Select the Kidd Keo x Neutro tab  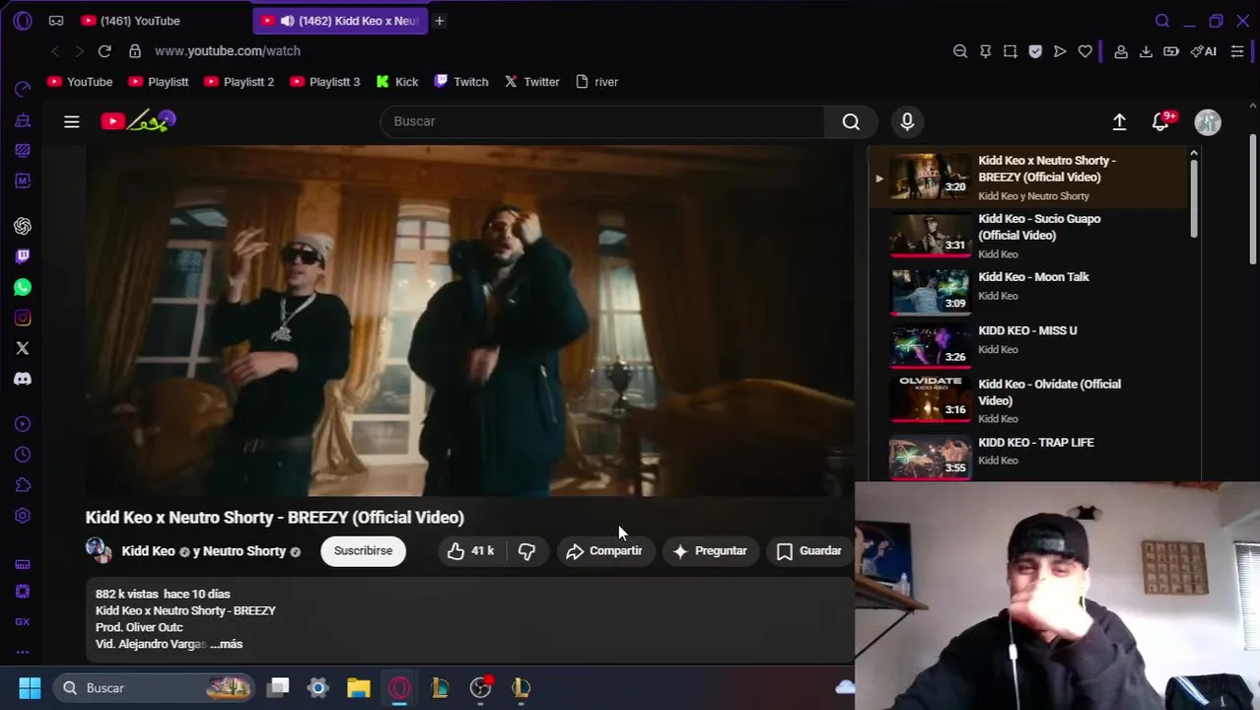(x=340, y=21)
